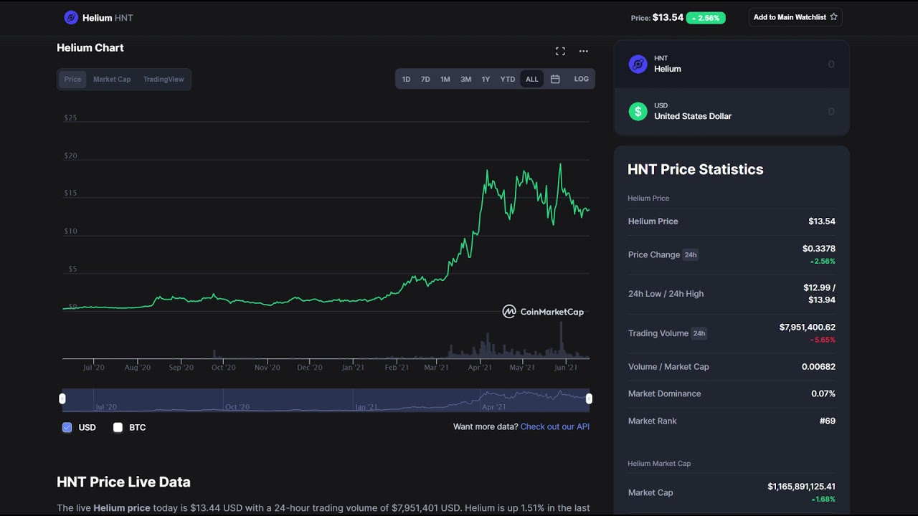Click the Trading Volume value $7,951,400.62
Screen dimensions: 918x516
coord(808,327)
